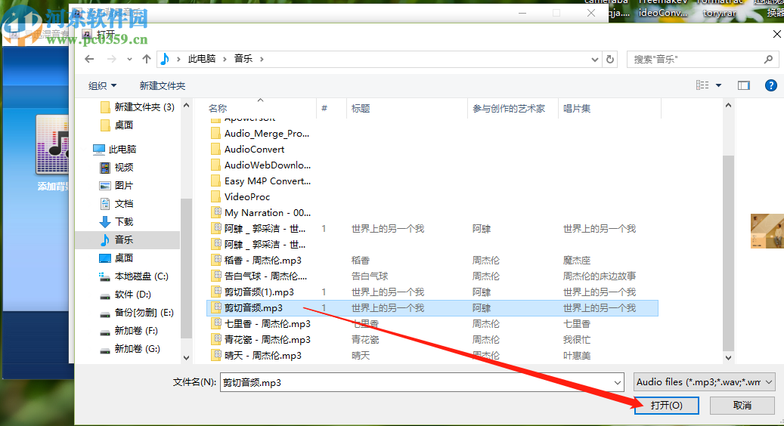Open the help question mark icon
Screen dimensions: 784x426
click(x=771, y=85)
